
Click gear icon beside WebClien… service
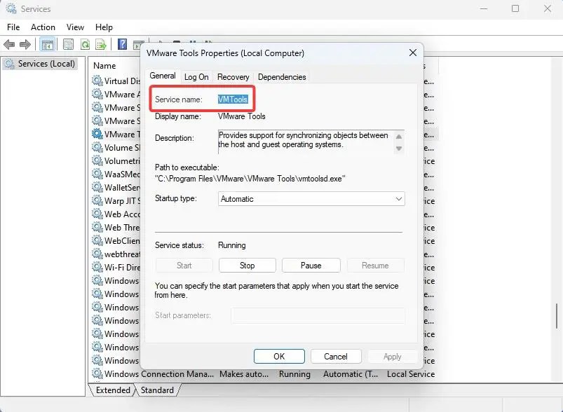tap(97, 240)
